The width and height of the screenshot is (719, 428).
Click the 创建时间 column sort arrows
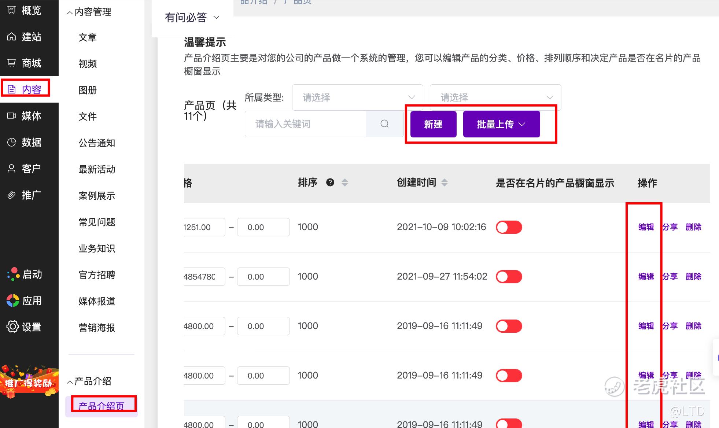pyautogui.click(x=445, y=182)
